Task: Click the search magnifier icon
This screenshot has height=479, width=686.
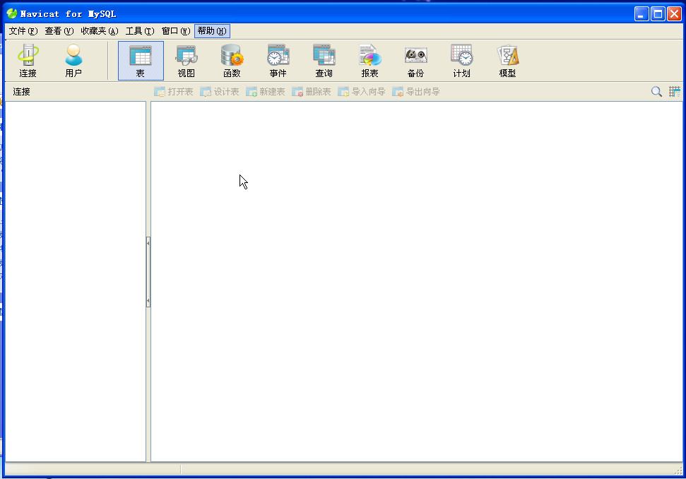Action: coord(656,91)
